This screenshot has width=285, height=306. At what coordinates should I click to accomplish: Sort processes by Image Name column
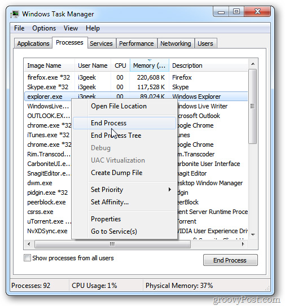[x=49, y=65]
